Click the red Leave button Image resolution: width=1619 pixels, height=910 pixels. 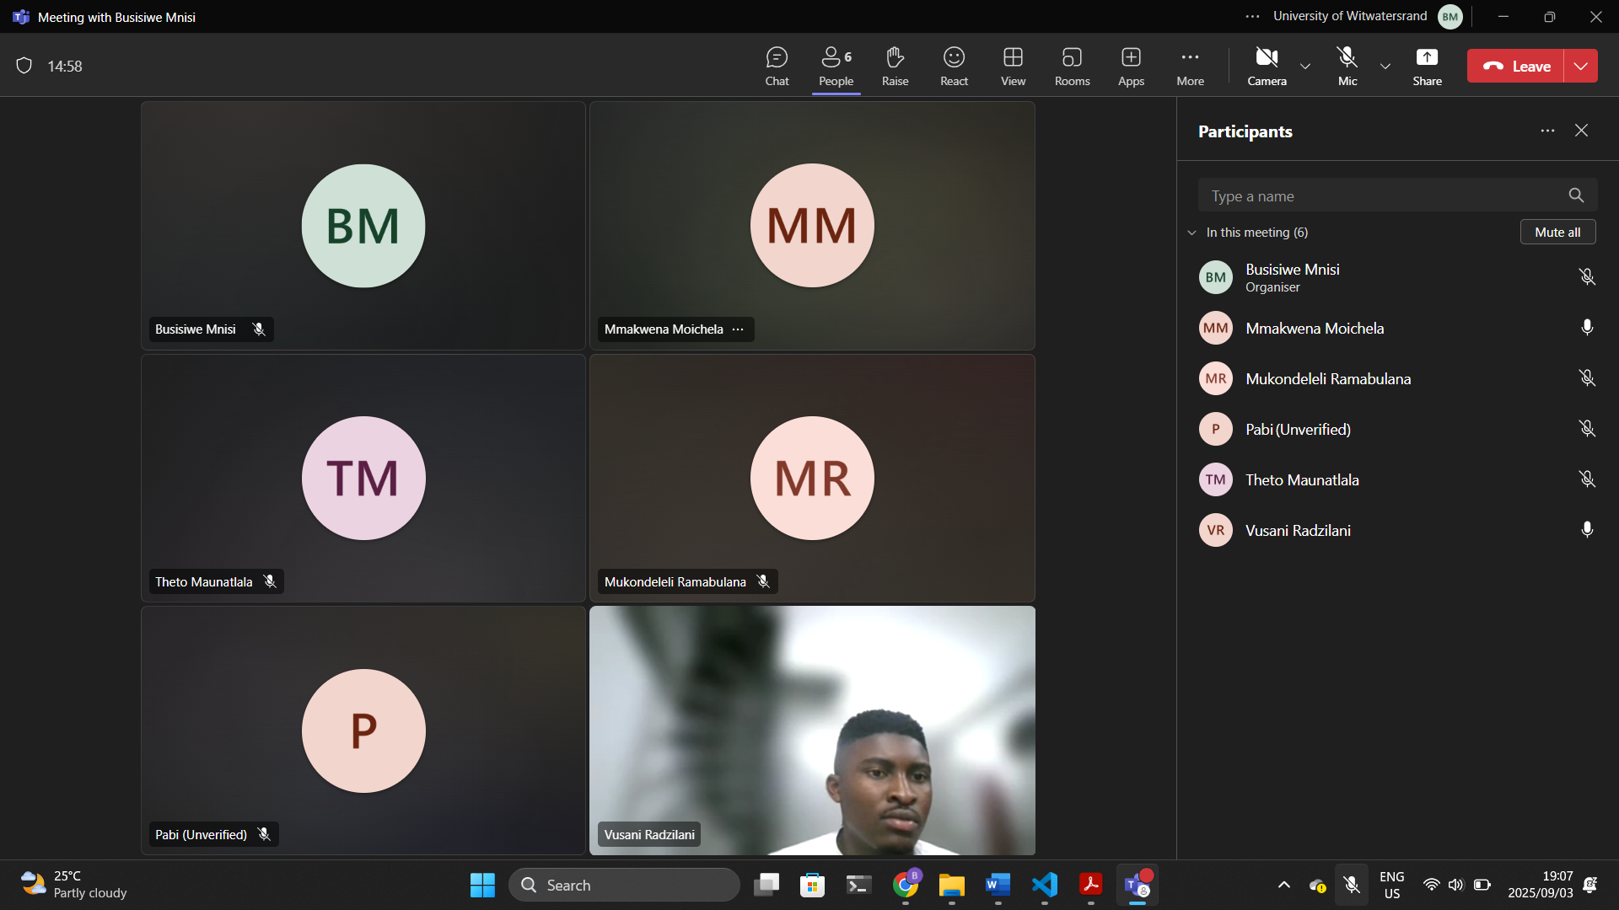click(x=1516, y=66)
